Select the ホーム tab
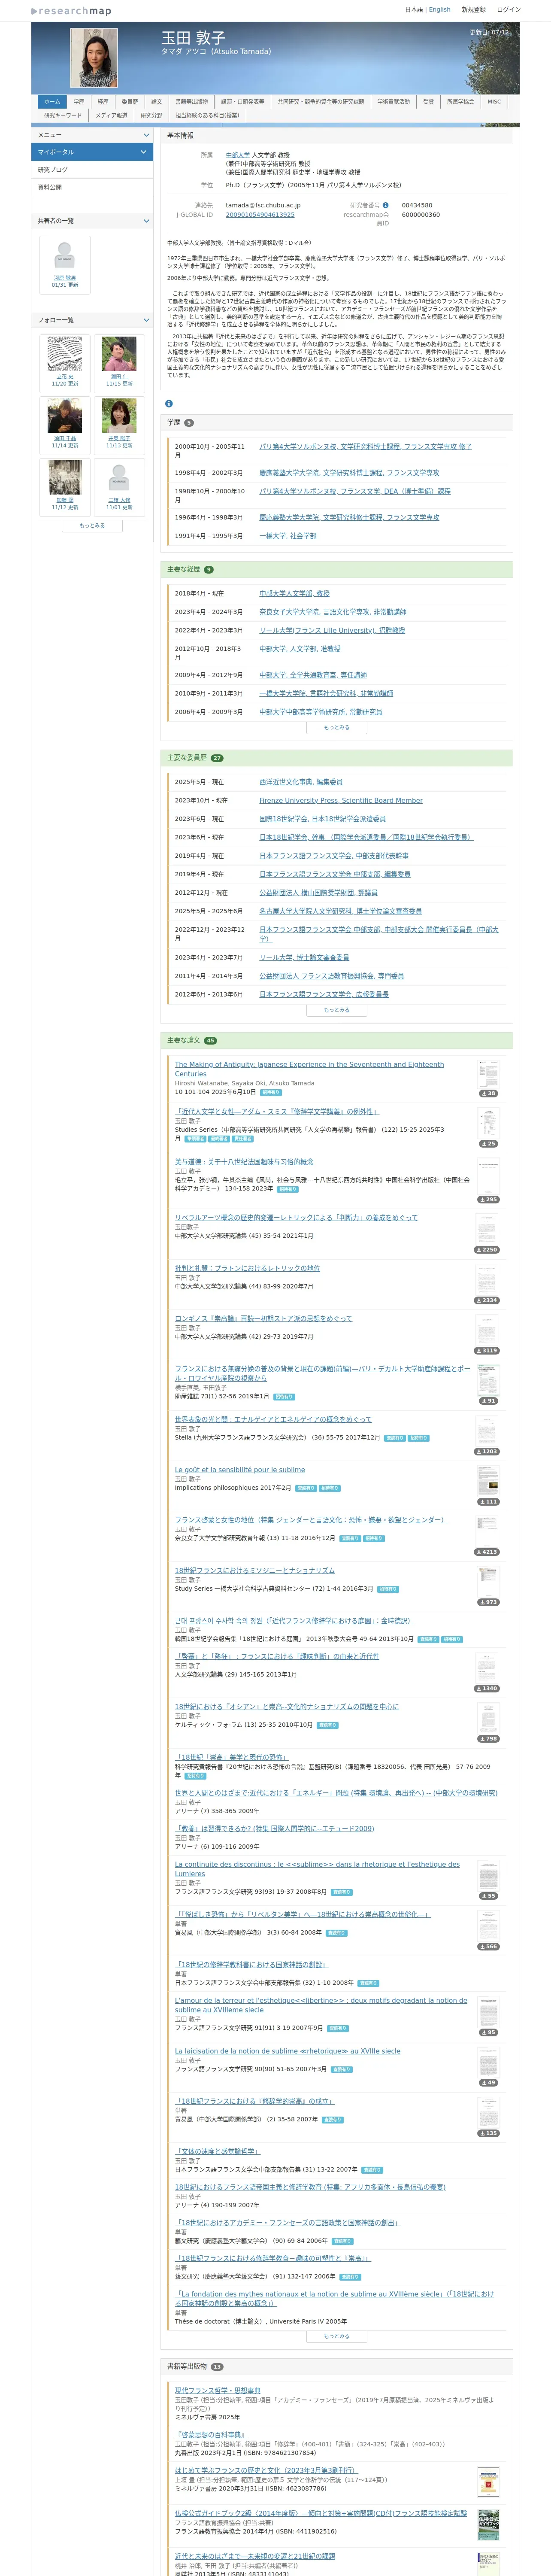 (x=52, y=102)
